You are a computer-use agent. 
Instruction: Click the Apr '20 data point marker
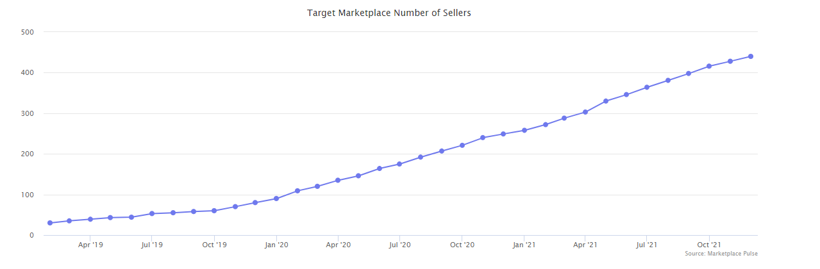point(338,180)
